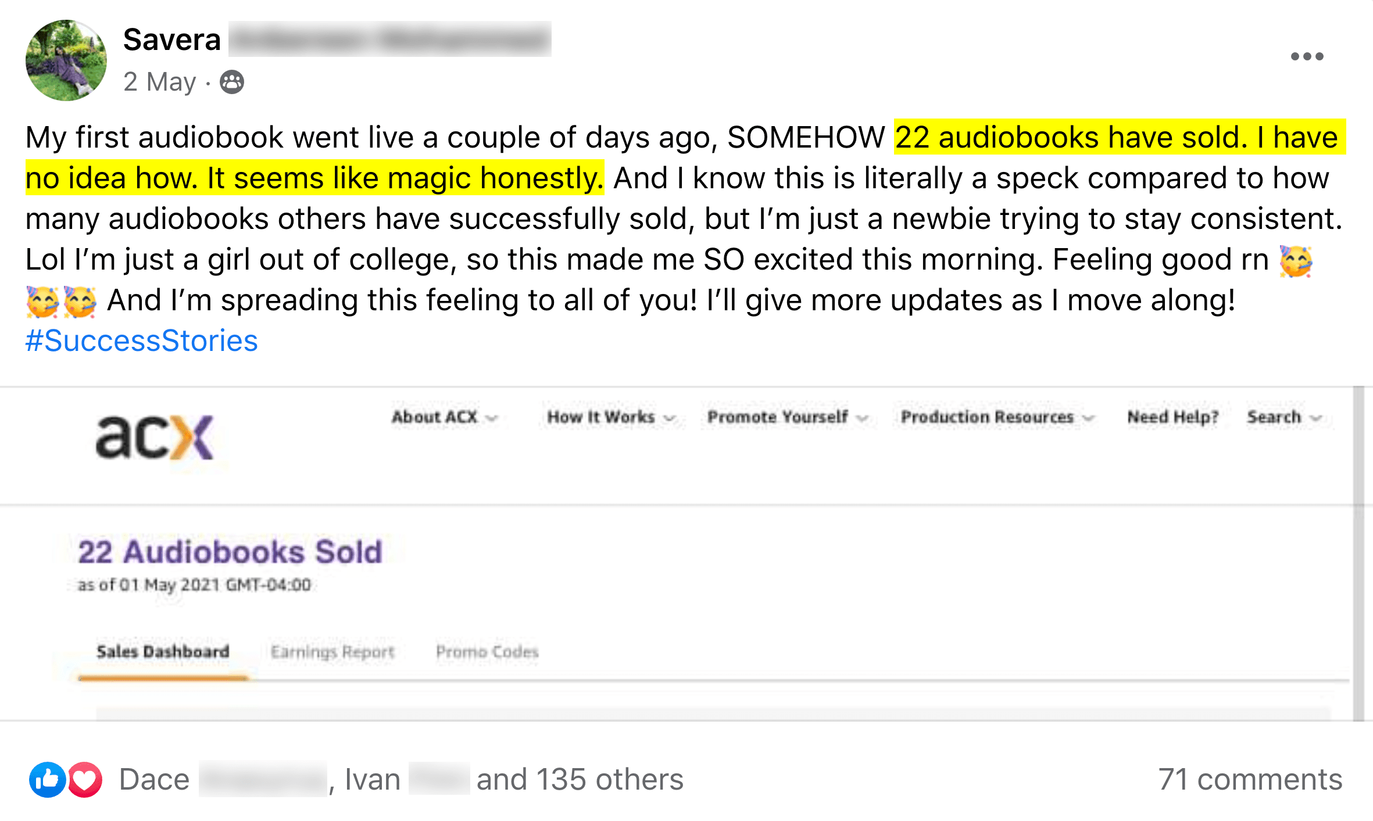
Task: Select the Sales Dashboard tab
Action: pyautogui.click(x=163, y=652)
